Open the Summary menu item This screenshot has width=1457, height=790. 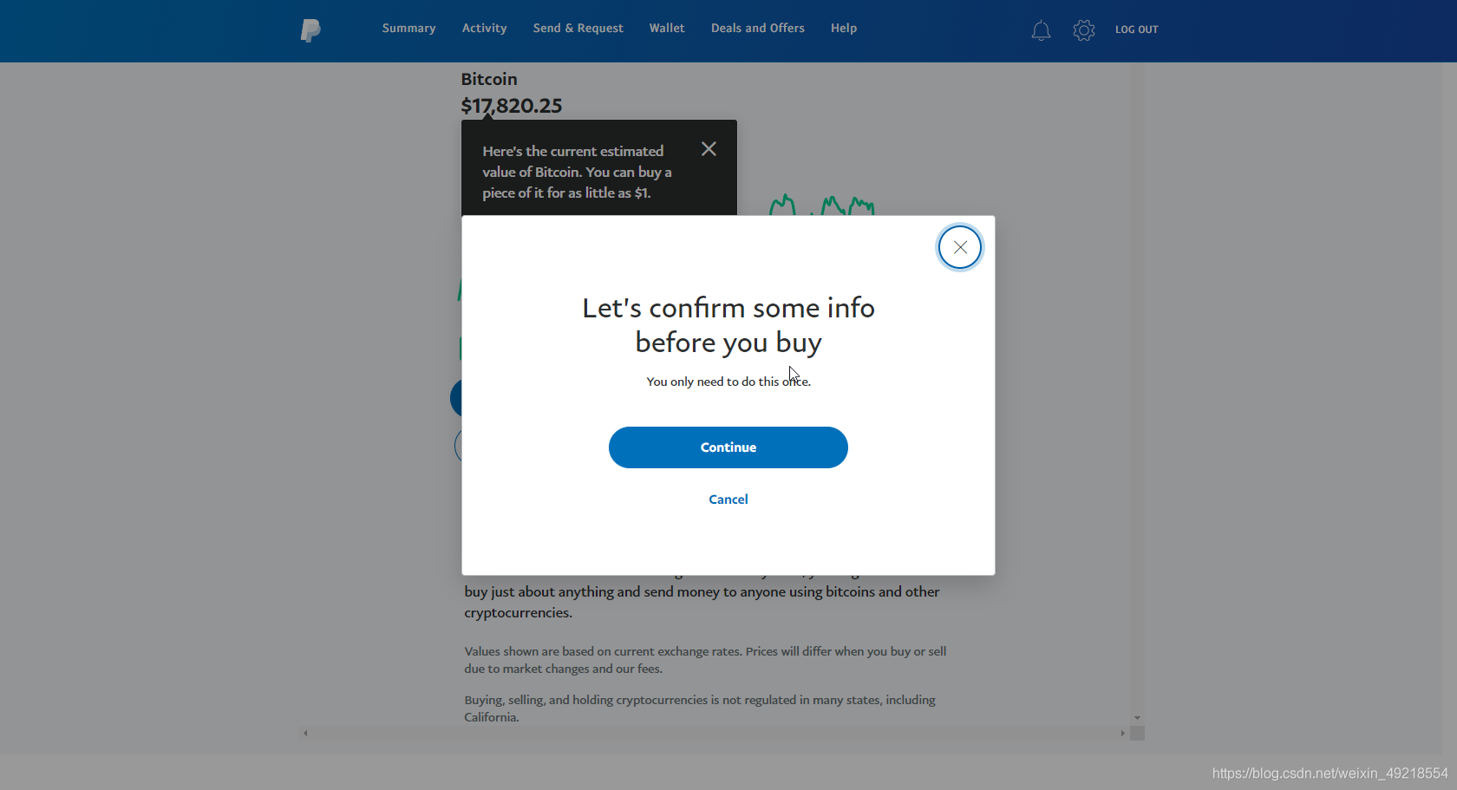(x=409, y=29)
